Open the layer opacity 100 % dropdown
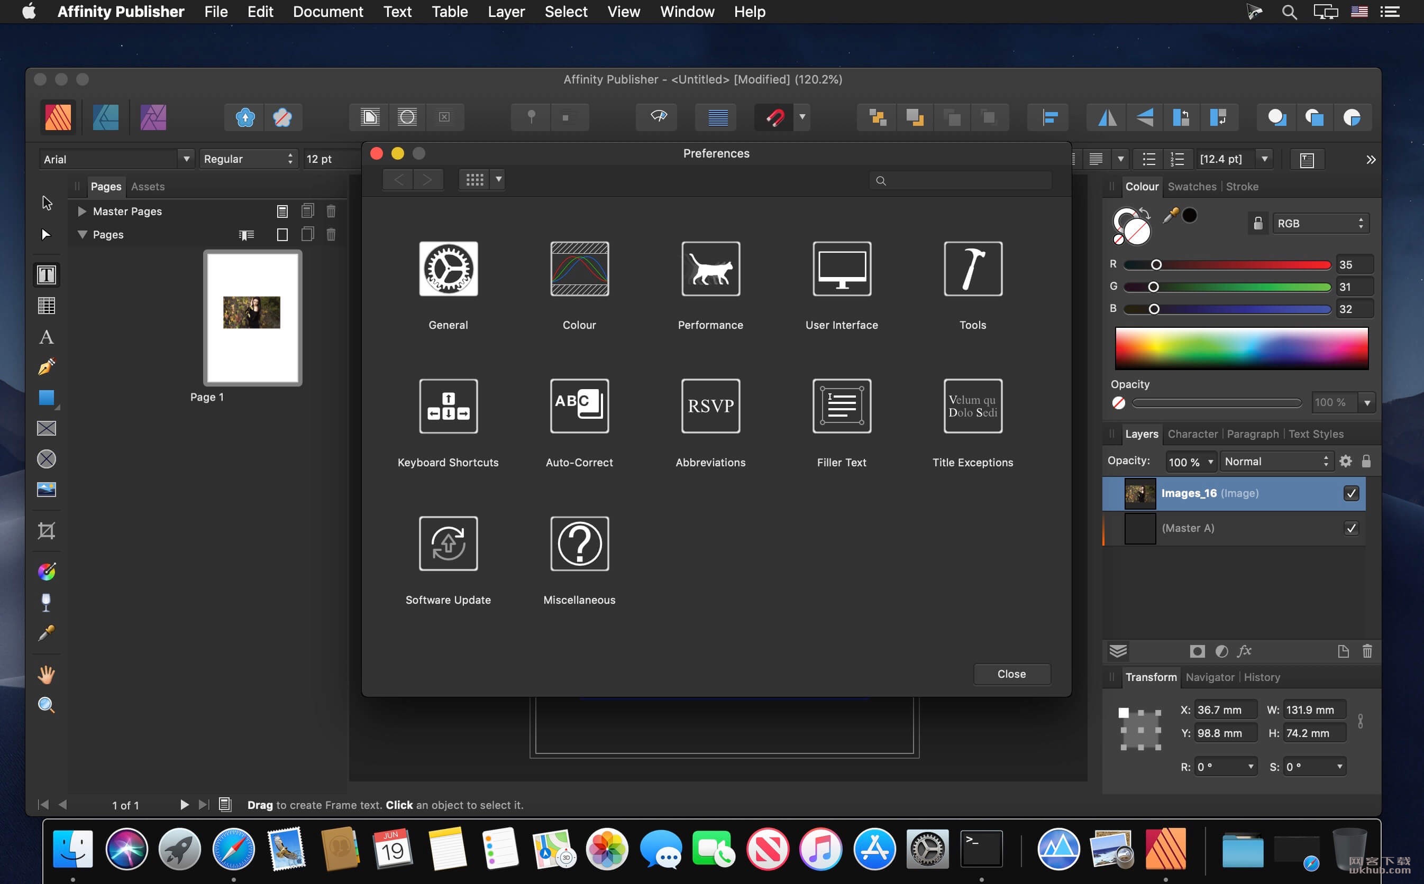 (1210, 462)
